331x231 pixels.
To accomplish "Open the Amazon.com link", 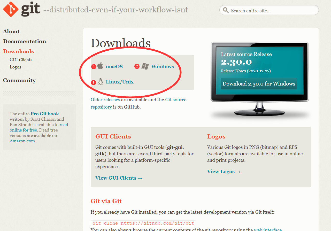I will point(23,141).
